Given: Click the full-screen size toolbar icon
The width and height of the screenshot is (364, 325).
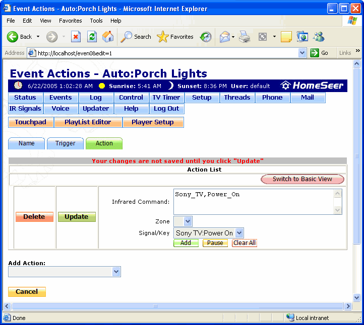Looking at the screenshot, I should 263,37.
